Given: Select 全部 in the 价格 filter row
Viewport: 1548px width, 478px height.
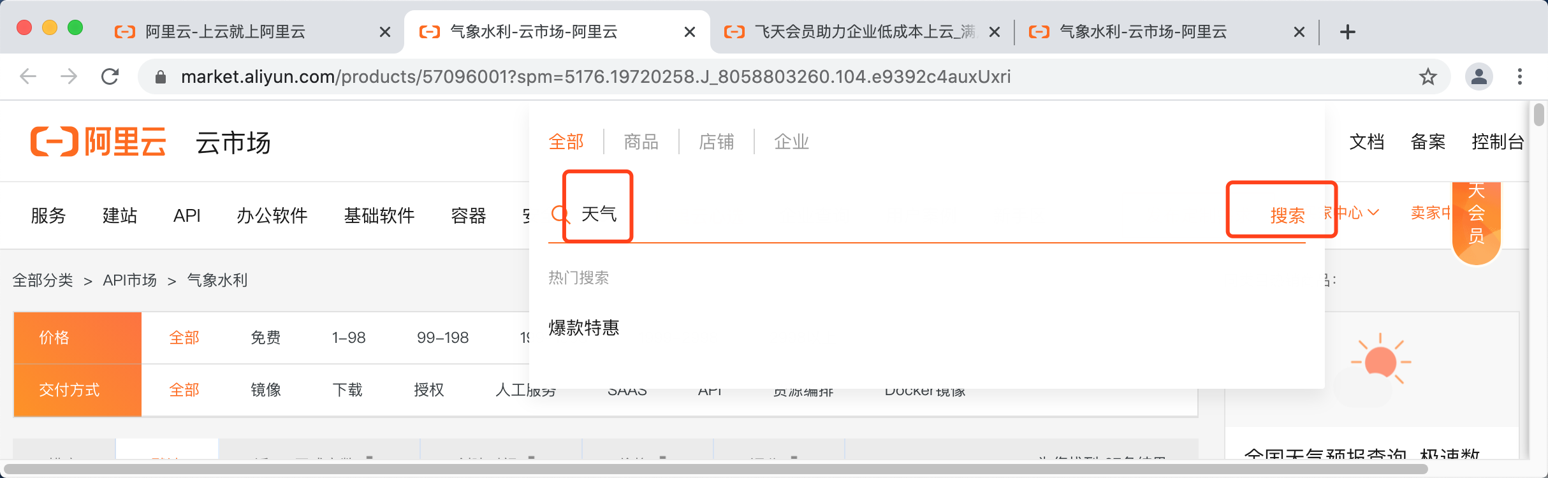Looking at the screenshot, I should [x=184, y=338].
